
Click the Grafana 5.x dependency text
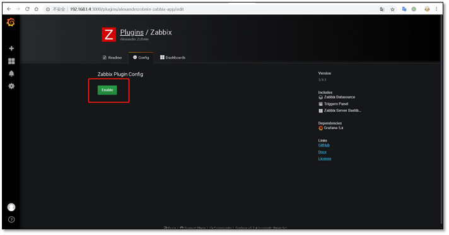point(334,128)
